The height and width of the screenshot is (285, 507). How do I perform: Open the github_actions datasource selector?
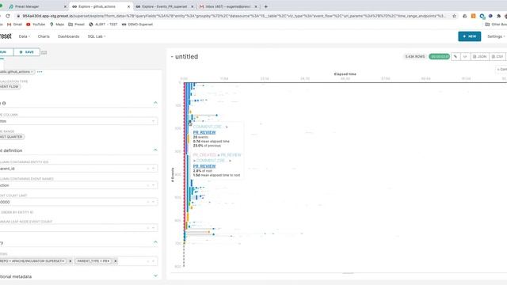coord(17,72)
